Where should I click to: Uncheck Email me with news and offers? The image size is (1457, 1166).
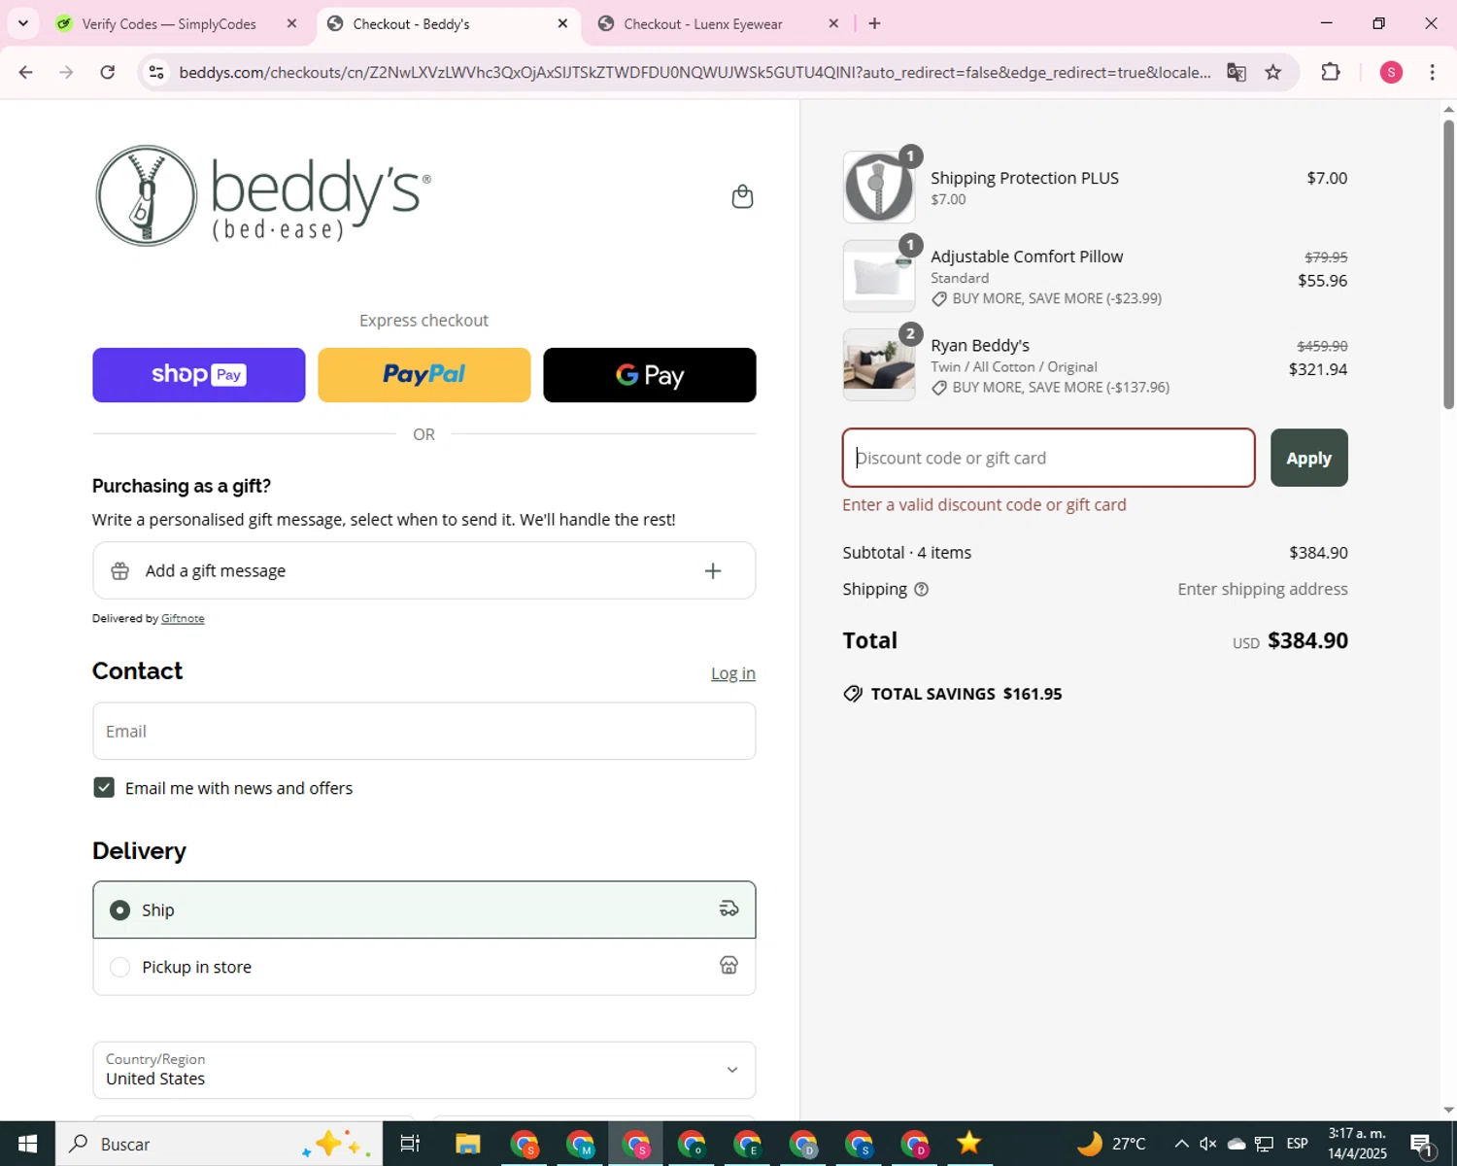pos(104,788)
